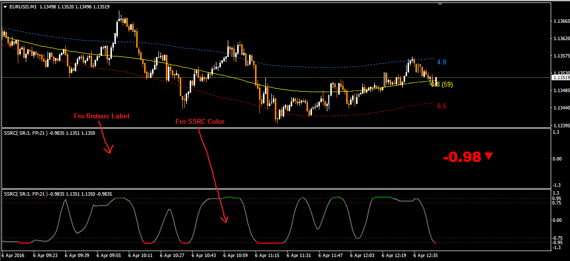570x261 pixels.
Task: Click the yellow 0.8 (59) label
Action: [442, 84]
